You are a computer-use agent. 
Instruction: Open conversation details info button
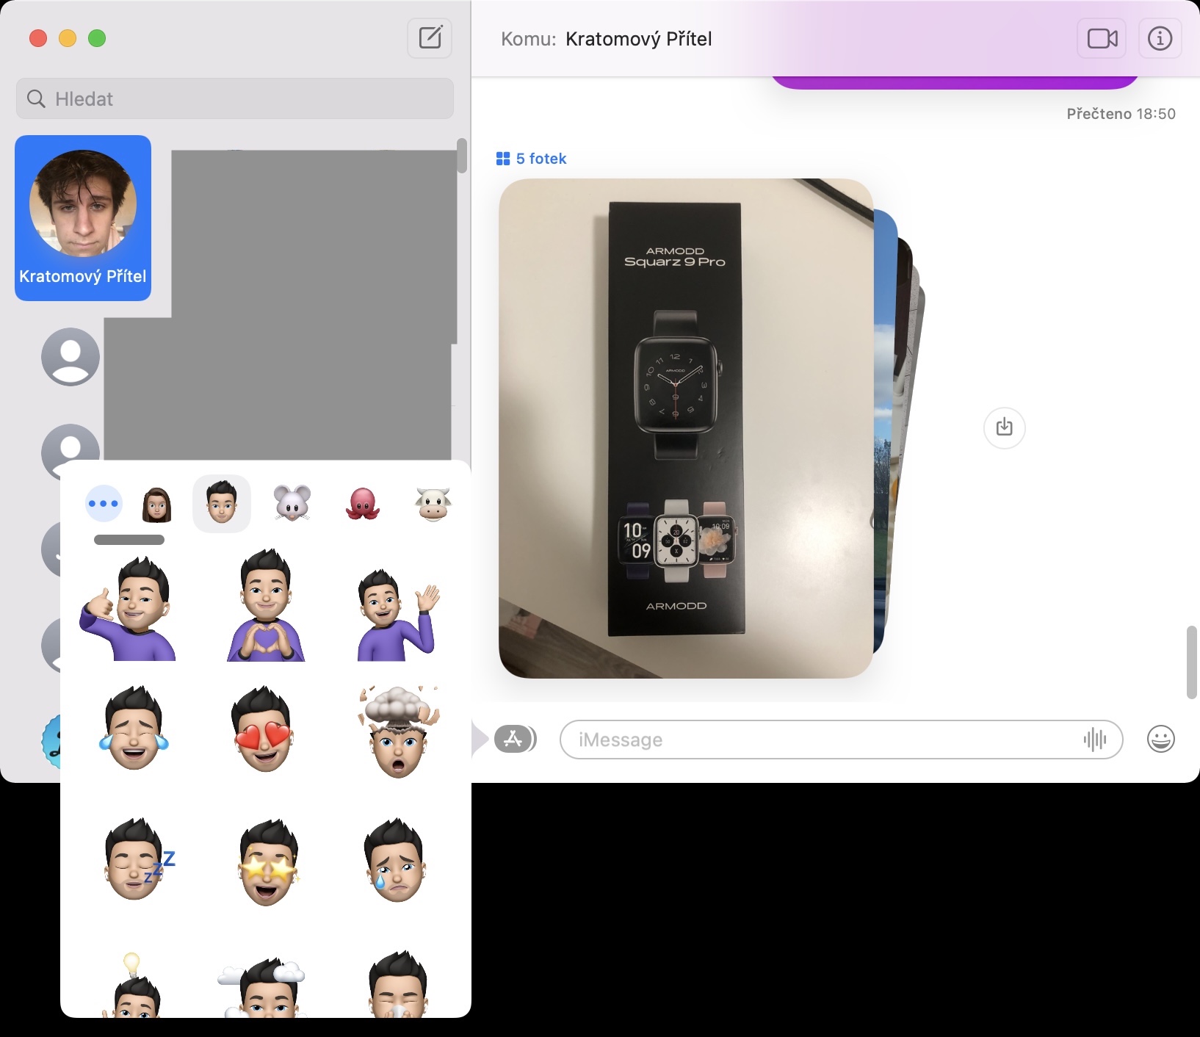1160,38
